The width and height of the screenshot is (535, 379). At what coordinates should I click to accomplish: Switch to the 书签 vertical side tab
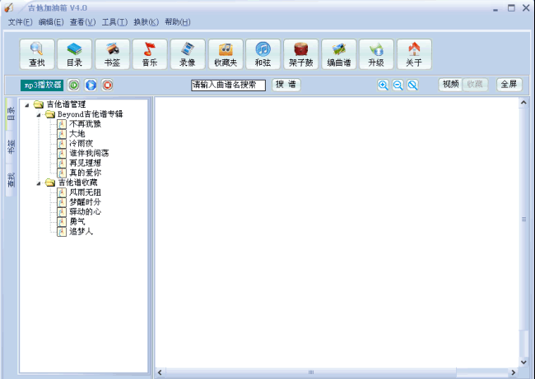[11, 146]
